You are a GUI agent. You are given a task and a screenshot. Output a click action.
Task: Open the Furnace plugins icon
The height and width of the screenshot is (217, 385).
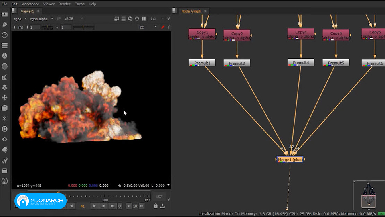5,181
